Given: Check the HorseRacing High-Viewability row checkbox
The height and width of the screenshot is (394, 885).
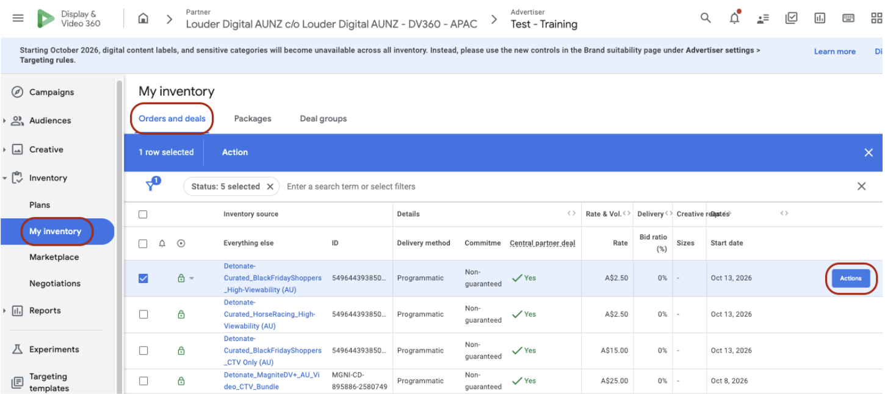Looking at the screenshot, I should pos(143,315).
